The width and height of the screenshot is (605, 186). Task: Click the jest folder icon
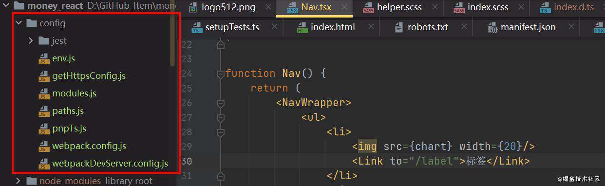point(44,40)
